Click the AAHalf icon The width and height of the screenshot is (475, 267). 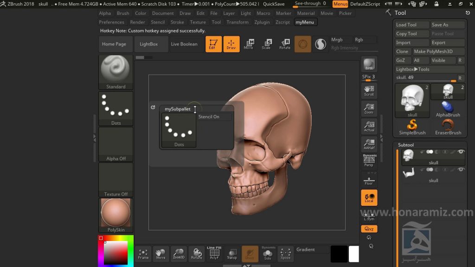[x=369, y=144]
